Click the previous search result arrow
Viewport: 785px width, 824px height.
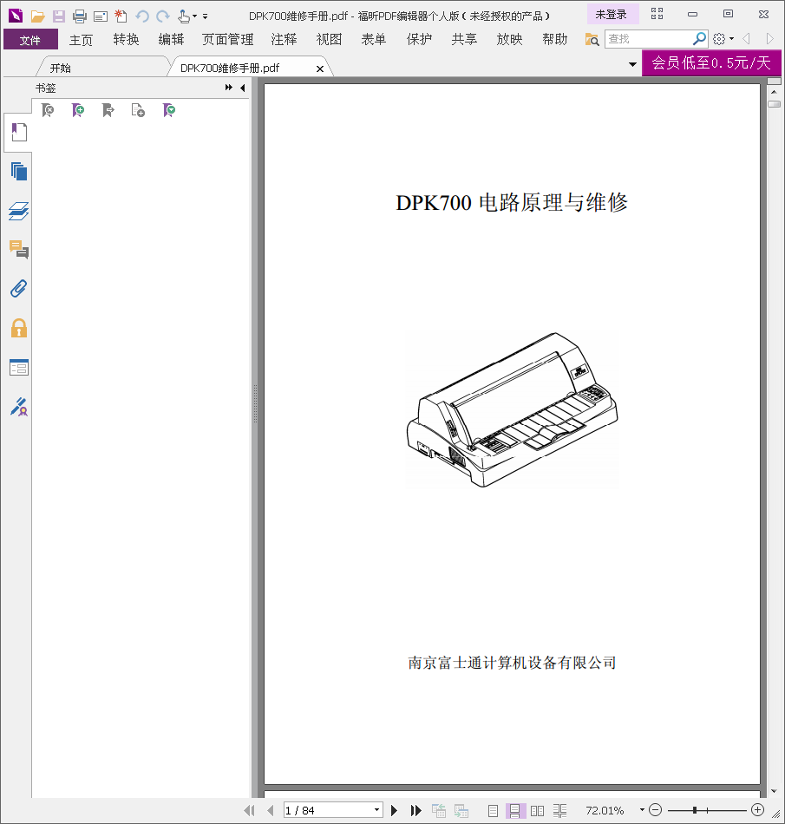click(746, 39)
